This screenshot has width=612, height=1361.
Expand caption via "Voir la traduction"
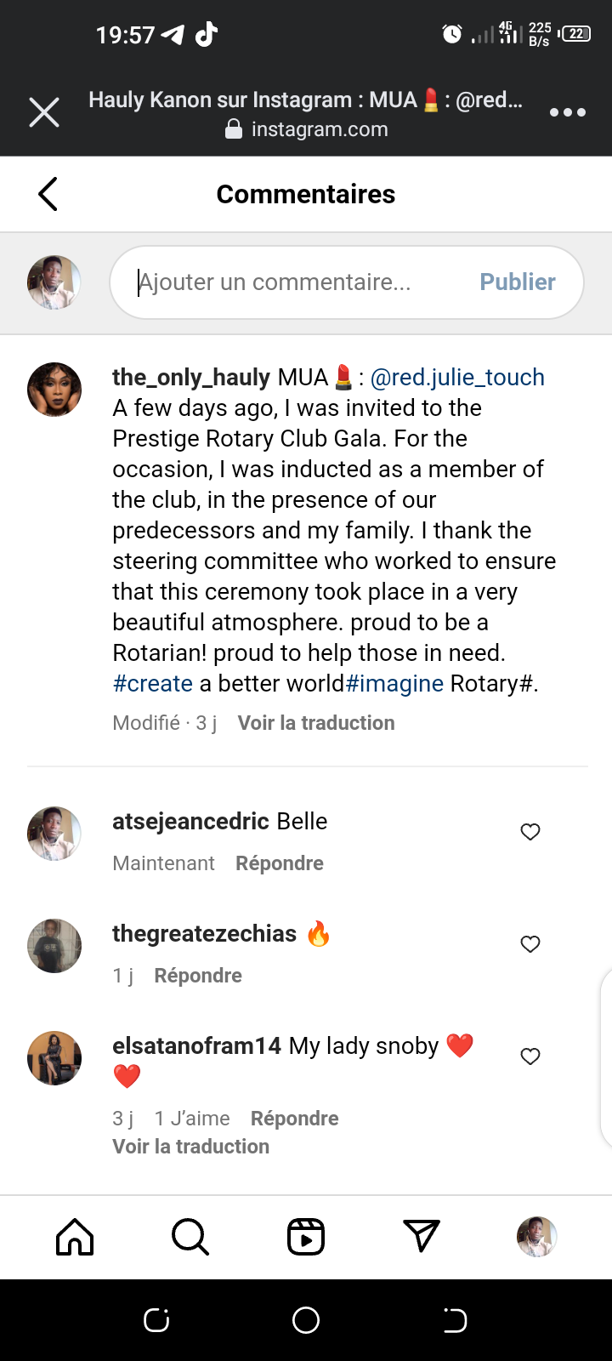pos(316,723)
